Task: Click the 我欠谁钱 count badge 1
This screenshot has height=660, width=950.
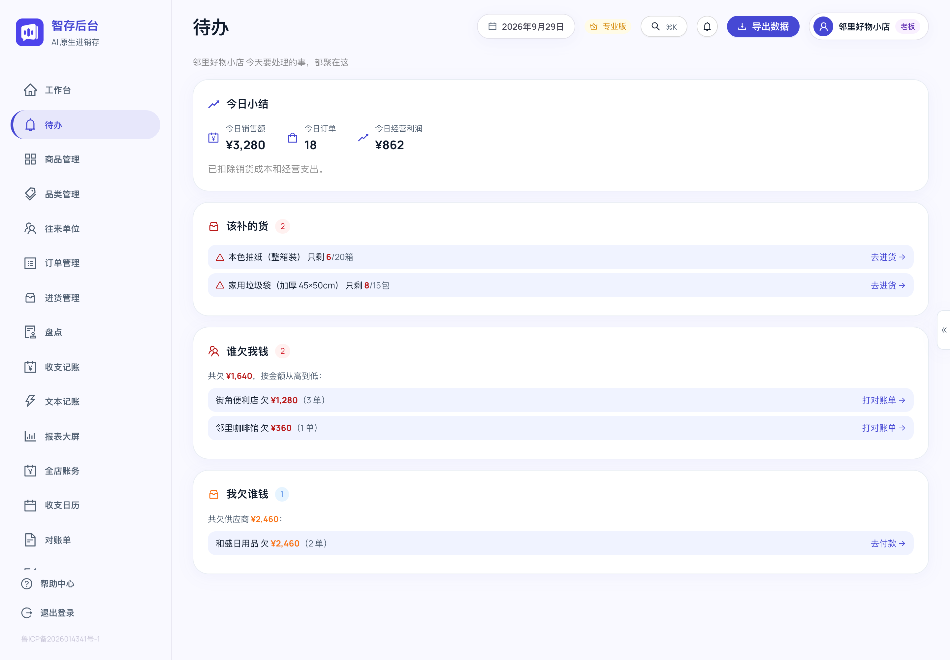Action: coord(282,494)
